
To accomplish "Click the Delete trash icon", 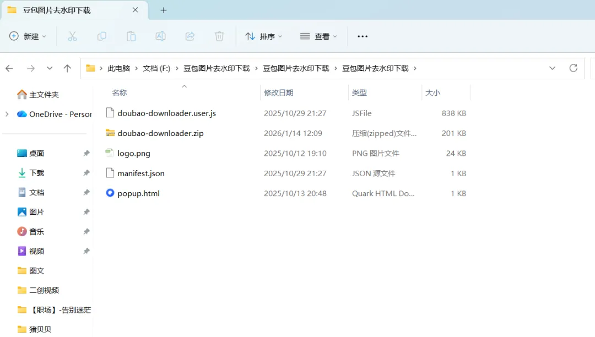I will (x=219, y=36).
